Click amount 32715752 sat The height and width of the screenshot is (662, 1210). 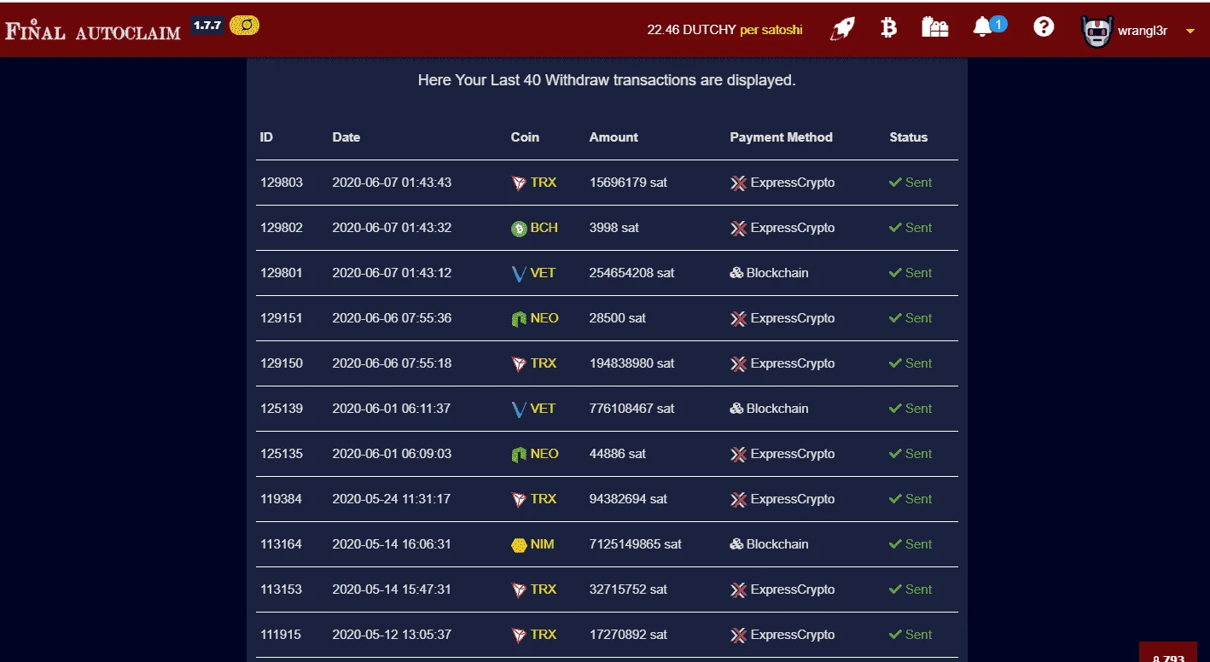628,589
